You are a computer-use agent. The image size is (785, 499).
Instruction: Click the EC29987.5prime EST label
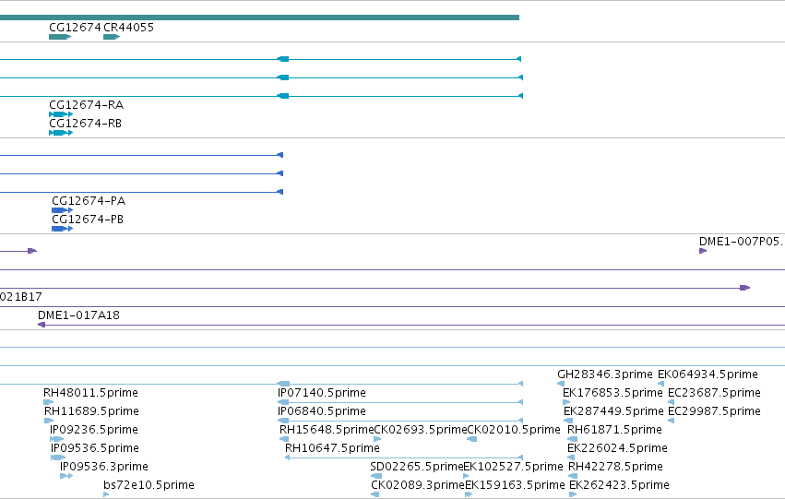714,411
